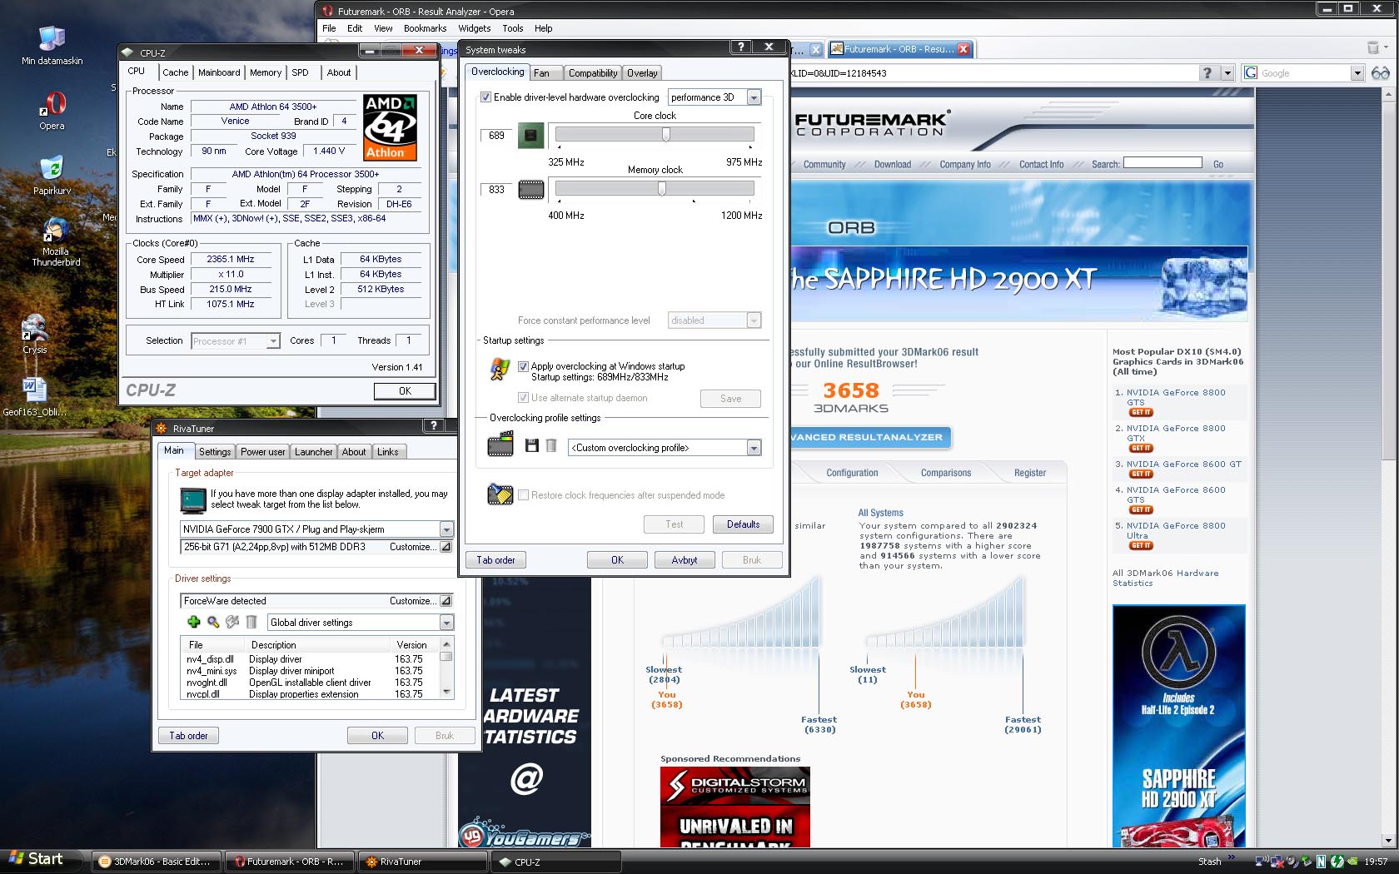Save the overclocking profile with floppy icon
Screen dimensions: 1399x874
(532, 446)
